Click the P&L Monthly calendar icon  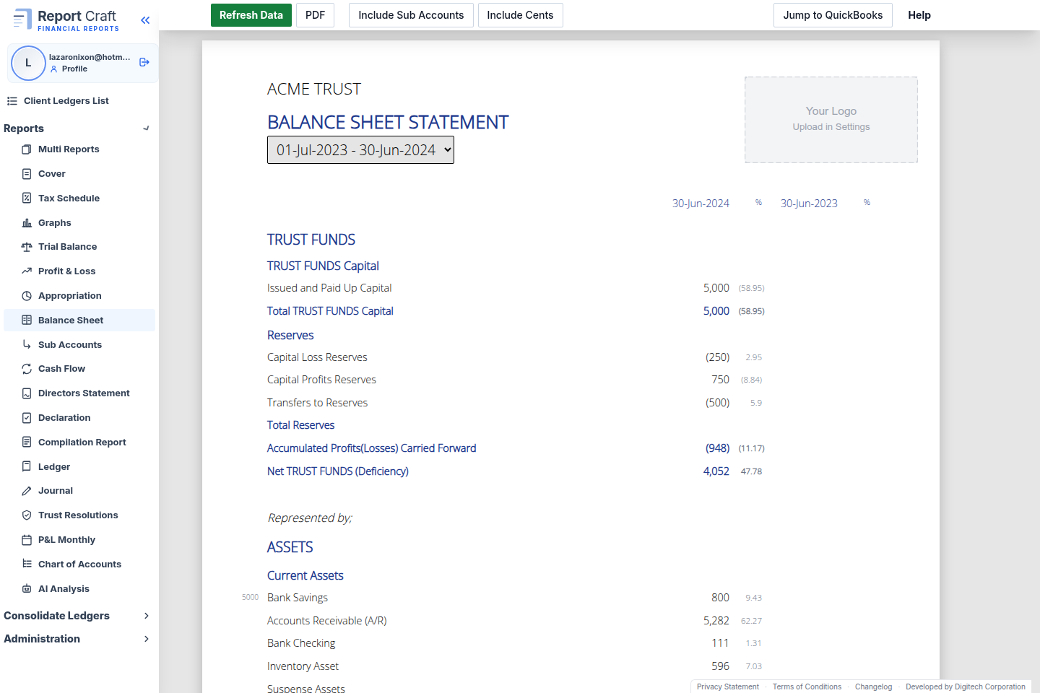[27, 540]
